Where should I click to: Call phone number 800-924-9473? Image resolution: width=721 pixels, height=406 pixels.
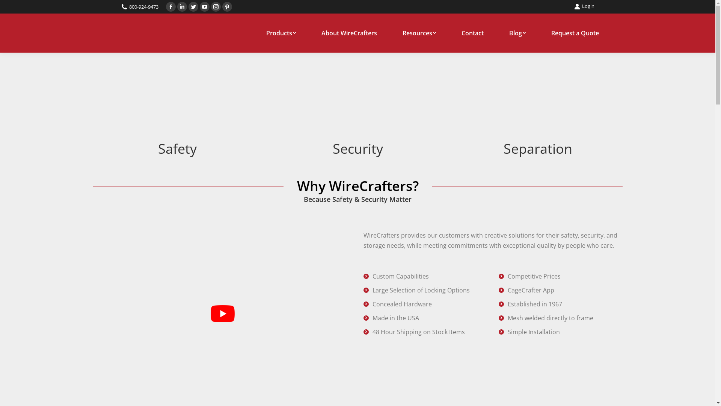[x=140, y=7]
